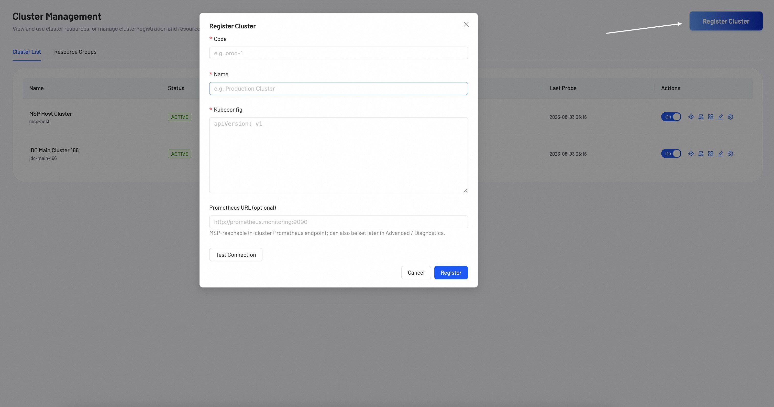The width and height of the screenshot is (774, 407).
Task: Edit IDC Main Cluster 166 with the pencil icon
Action: pos(721,154)
